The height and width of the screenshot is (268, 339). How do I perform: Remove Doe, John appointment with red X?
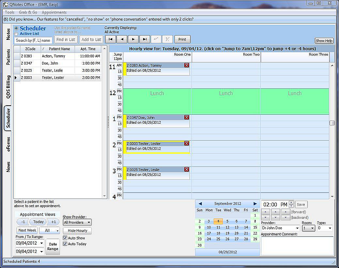(186, 117)
